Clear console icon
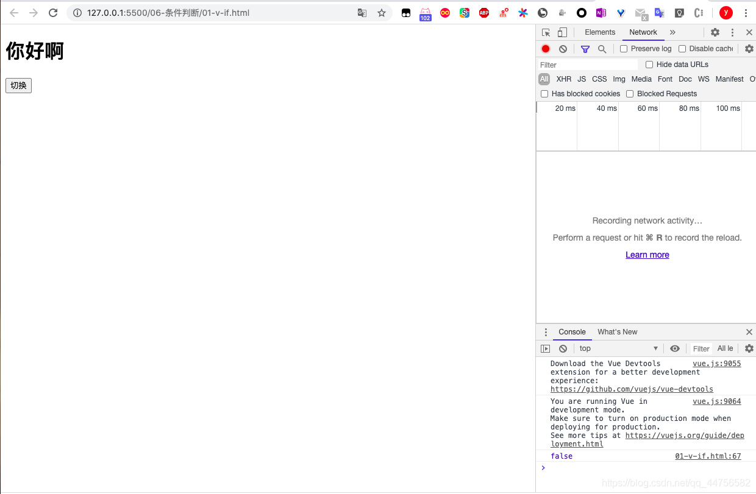 pyautogui.click(x=563, y=348)
